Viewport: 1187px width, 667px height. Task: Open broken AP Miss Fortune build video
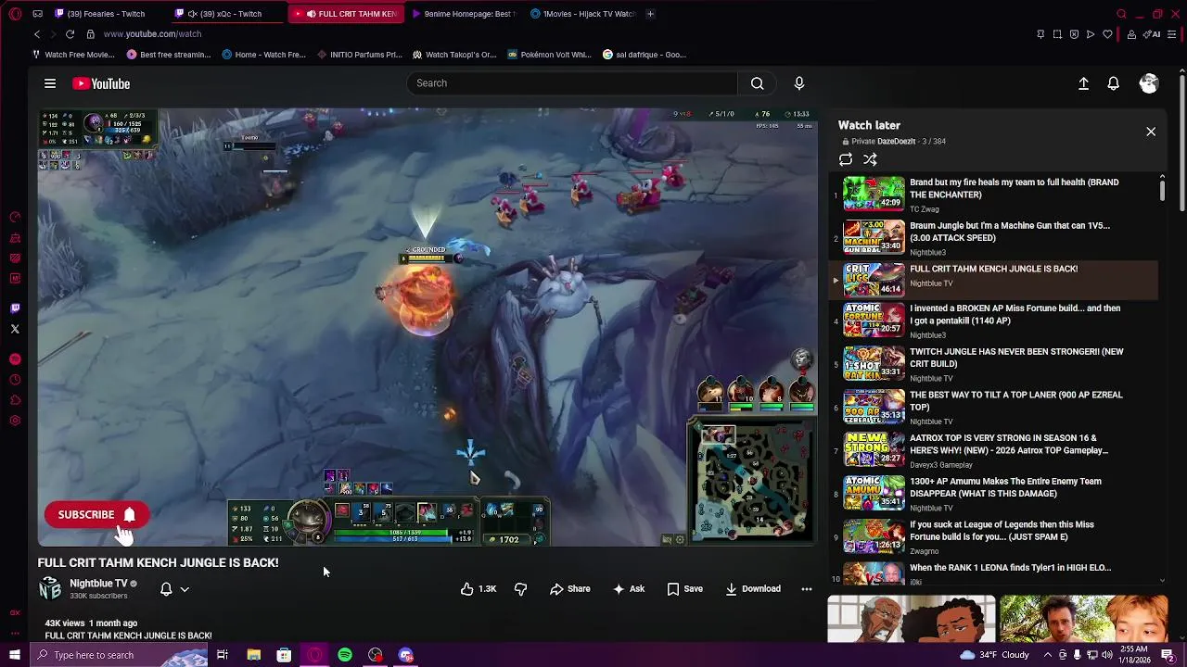click(x=992, y=321)
